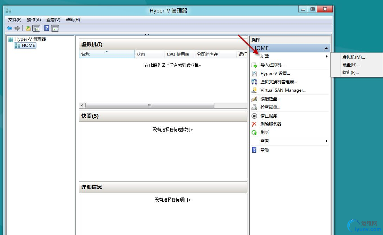The height and width of the screenshot is (235, 383).
Task: Collapse the HOME actions section arrow
Action: click(x=326, y=48)
